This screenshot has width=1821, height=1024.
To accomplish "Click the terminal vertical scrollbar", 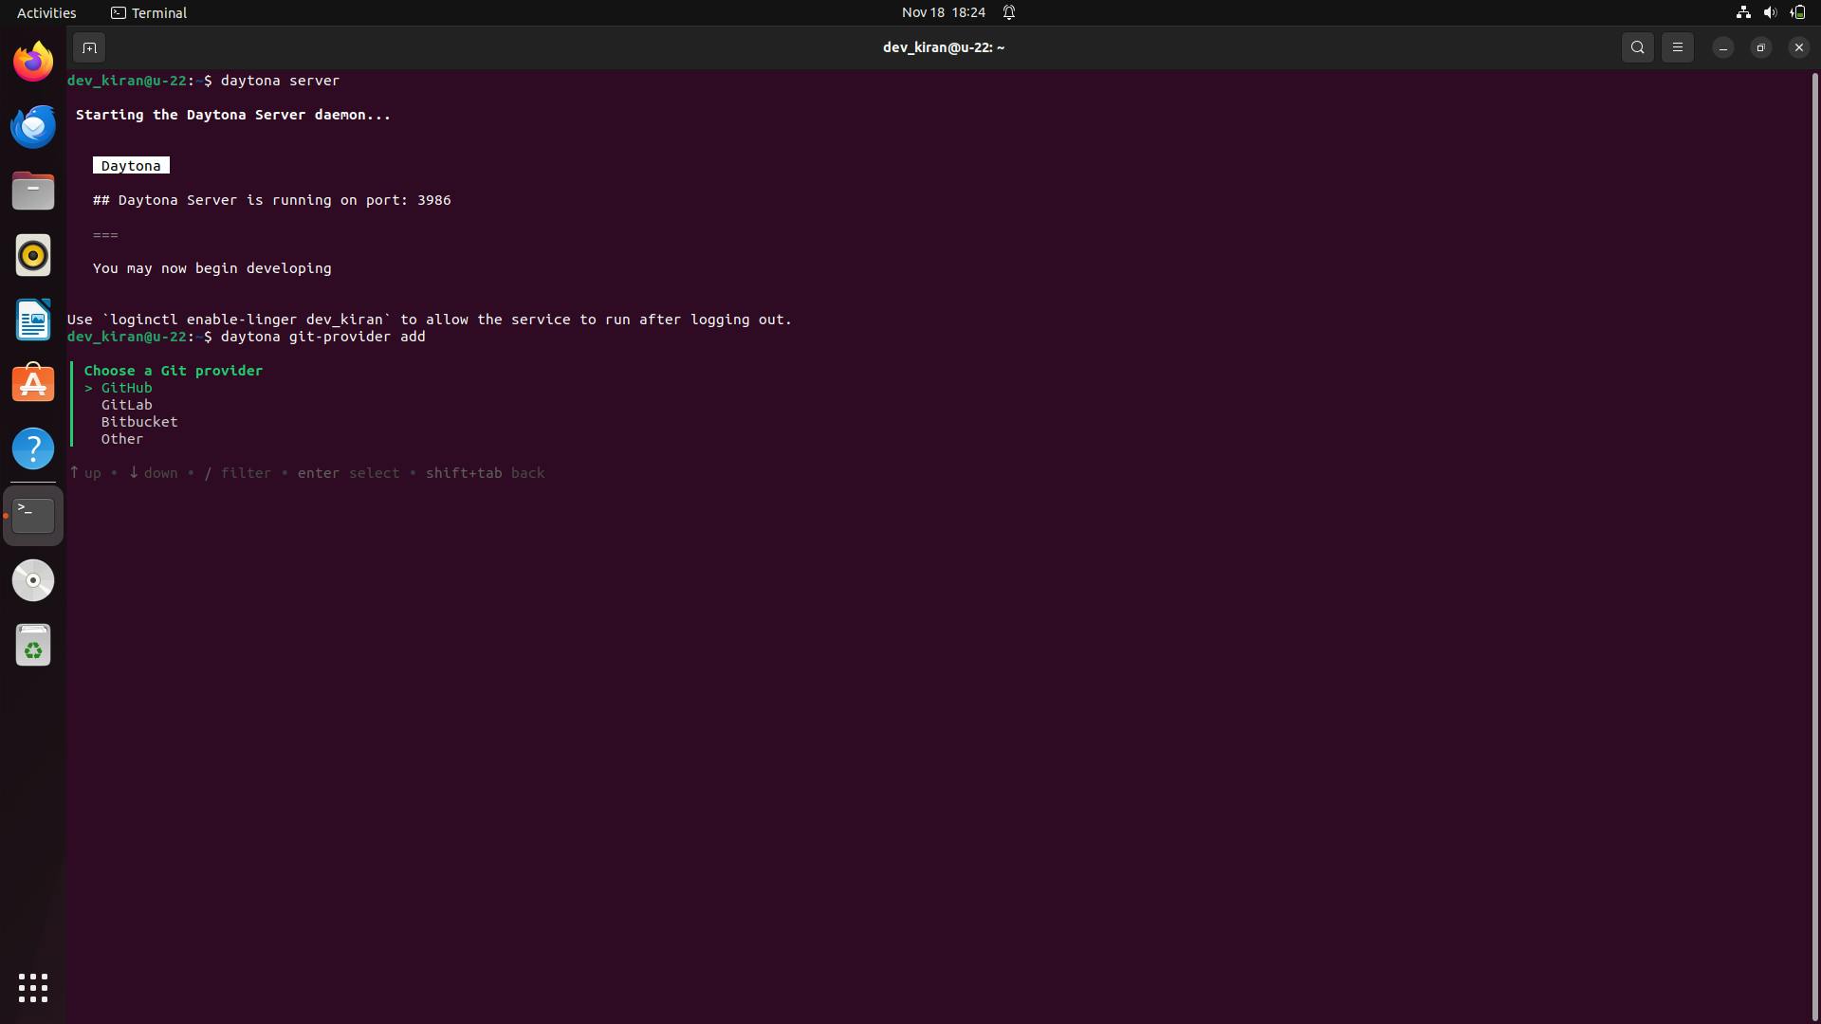I will click(1815, 545).
